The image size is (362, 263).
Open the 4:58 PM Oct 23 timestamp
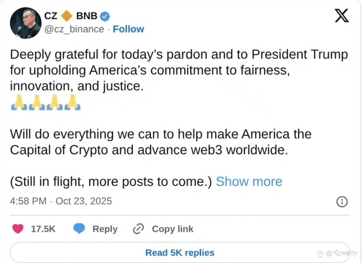(x=61, y=201)
